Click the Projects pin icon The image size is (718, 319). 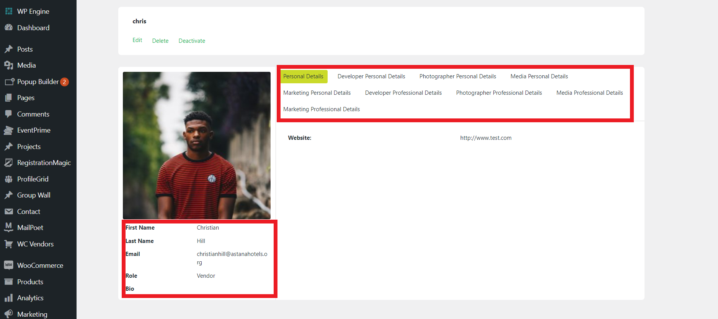8,146
